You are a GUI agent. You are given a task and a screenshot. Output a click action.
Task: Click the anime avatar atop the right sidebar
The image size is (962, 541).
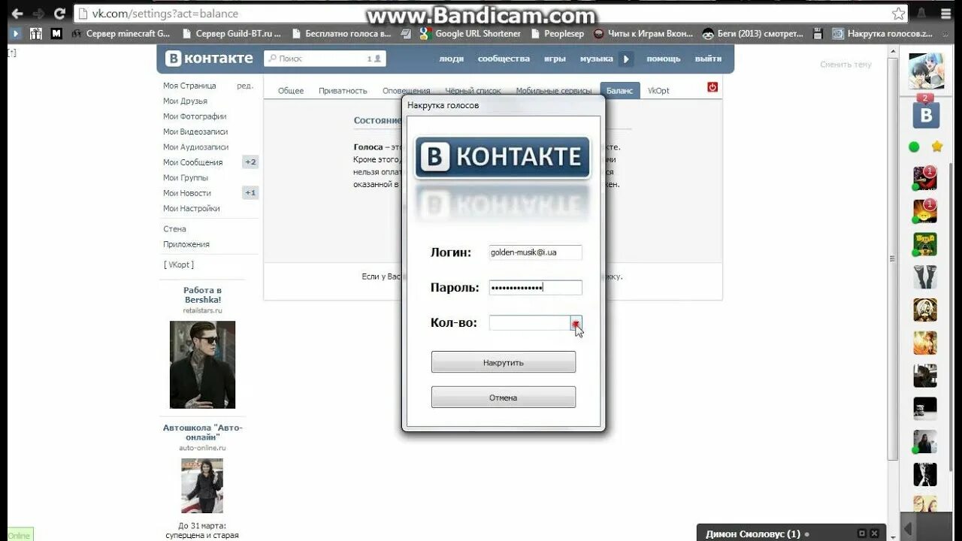(926, 71)
